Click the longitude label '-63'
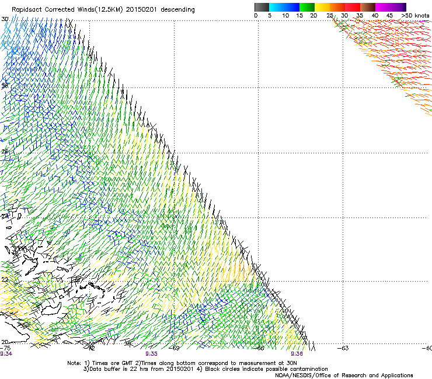 point(343,348)
